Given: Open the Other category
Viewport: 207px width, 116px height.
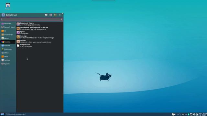Looking at the screenshot, I should [x=8, y=57].
